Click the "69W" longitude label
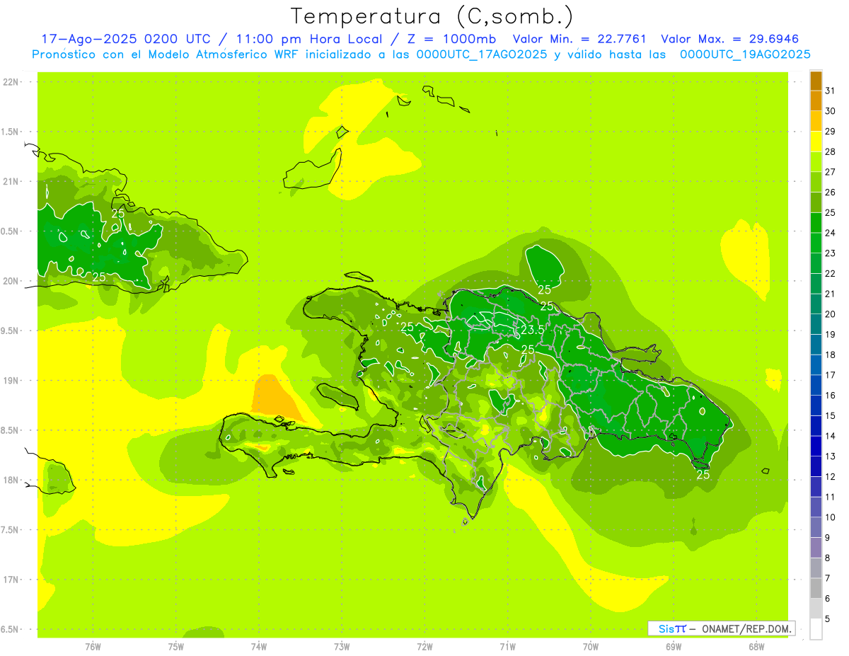 (674, 647)
